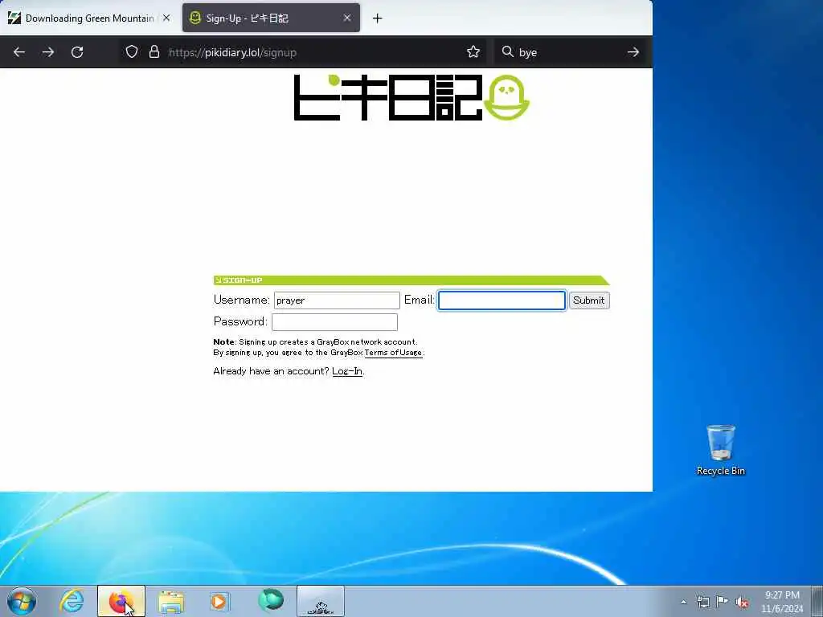Click the network tray icon
Image resolution: width=823 pixels, height=617 pixels.
pyautogui.click(x=702, y=602)
